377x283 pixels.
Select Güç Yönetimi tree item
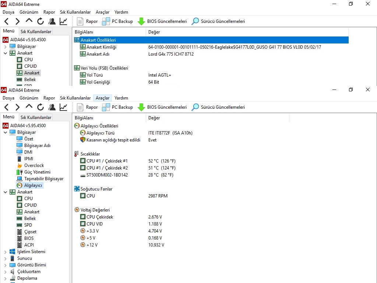point(37,172)
